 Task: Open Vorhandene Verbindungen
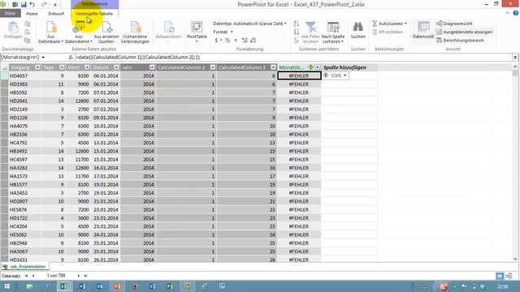pos(135,32)
